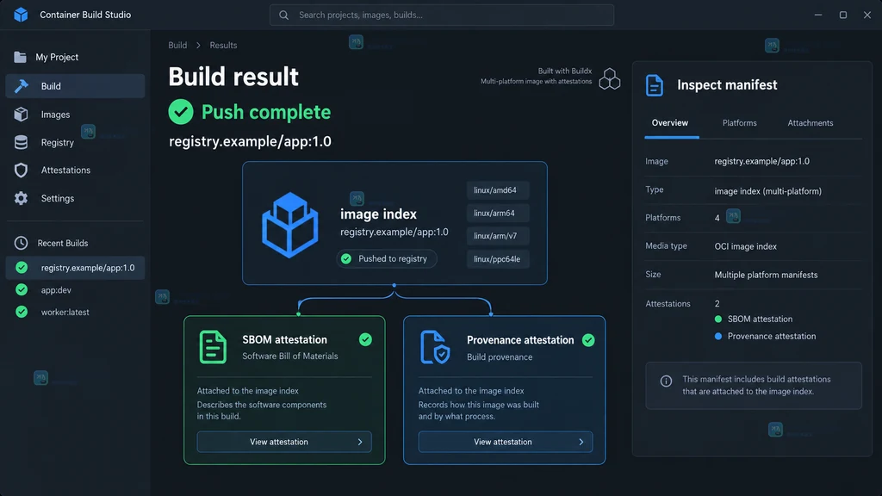Select the linux/ppc64le platform chip
Image resolution: width=882 pixels, height=496 pixels.
(x=498, y=259)
